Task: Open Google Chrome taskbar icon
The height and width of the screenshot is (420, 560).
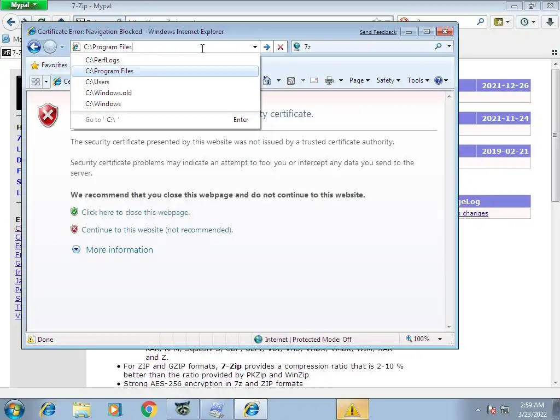Action: pyautogui.click(x=149, y=409)
